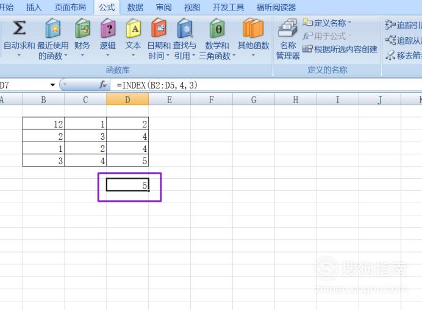
Task: Expand the Logical functions dropdown arrow
Action: pyautogui.click(x=108, y=55)
